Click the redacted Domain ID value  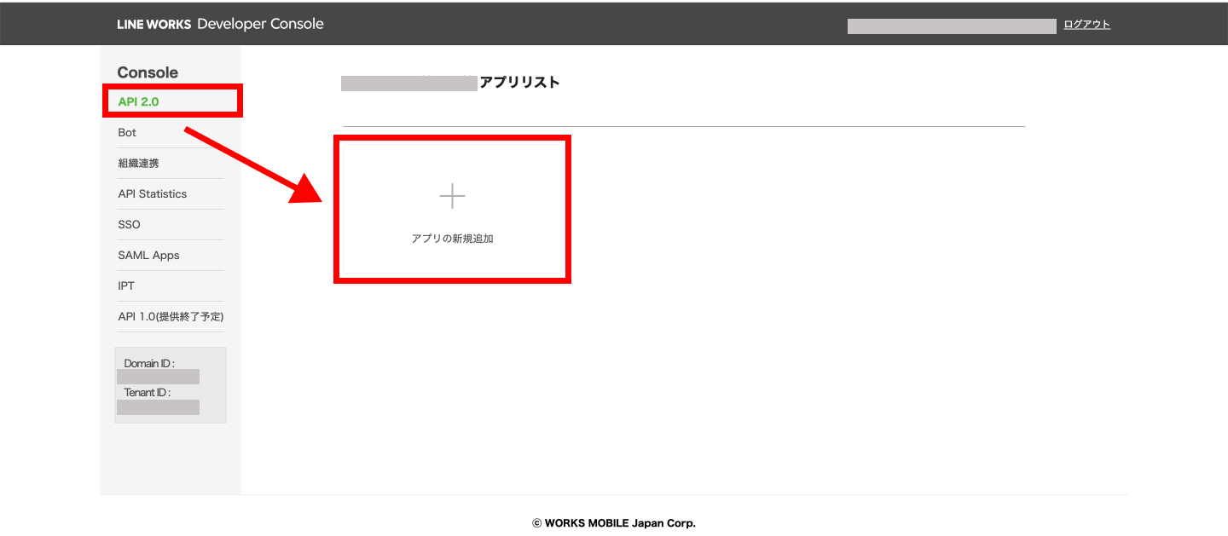158,377
